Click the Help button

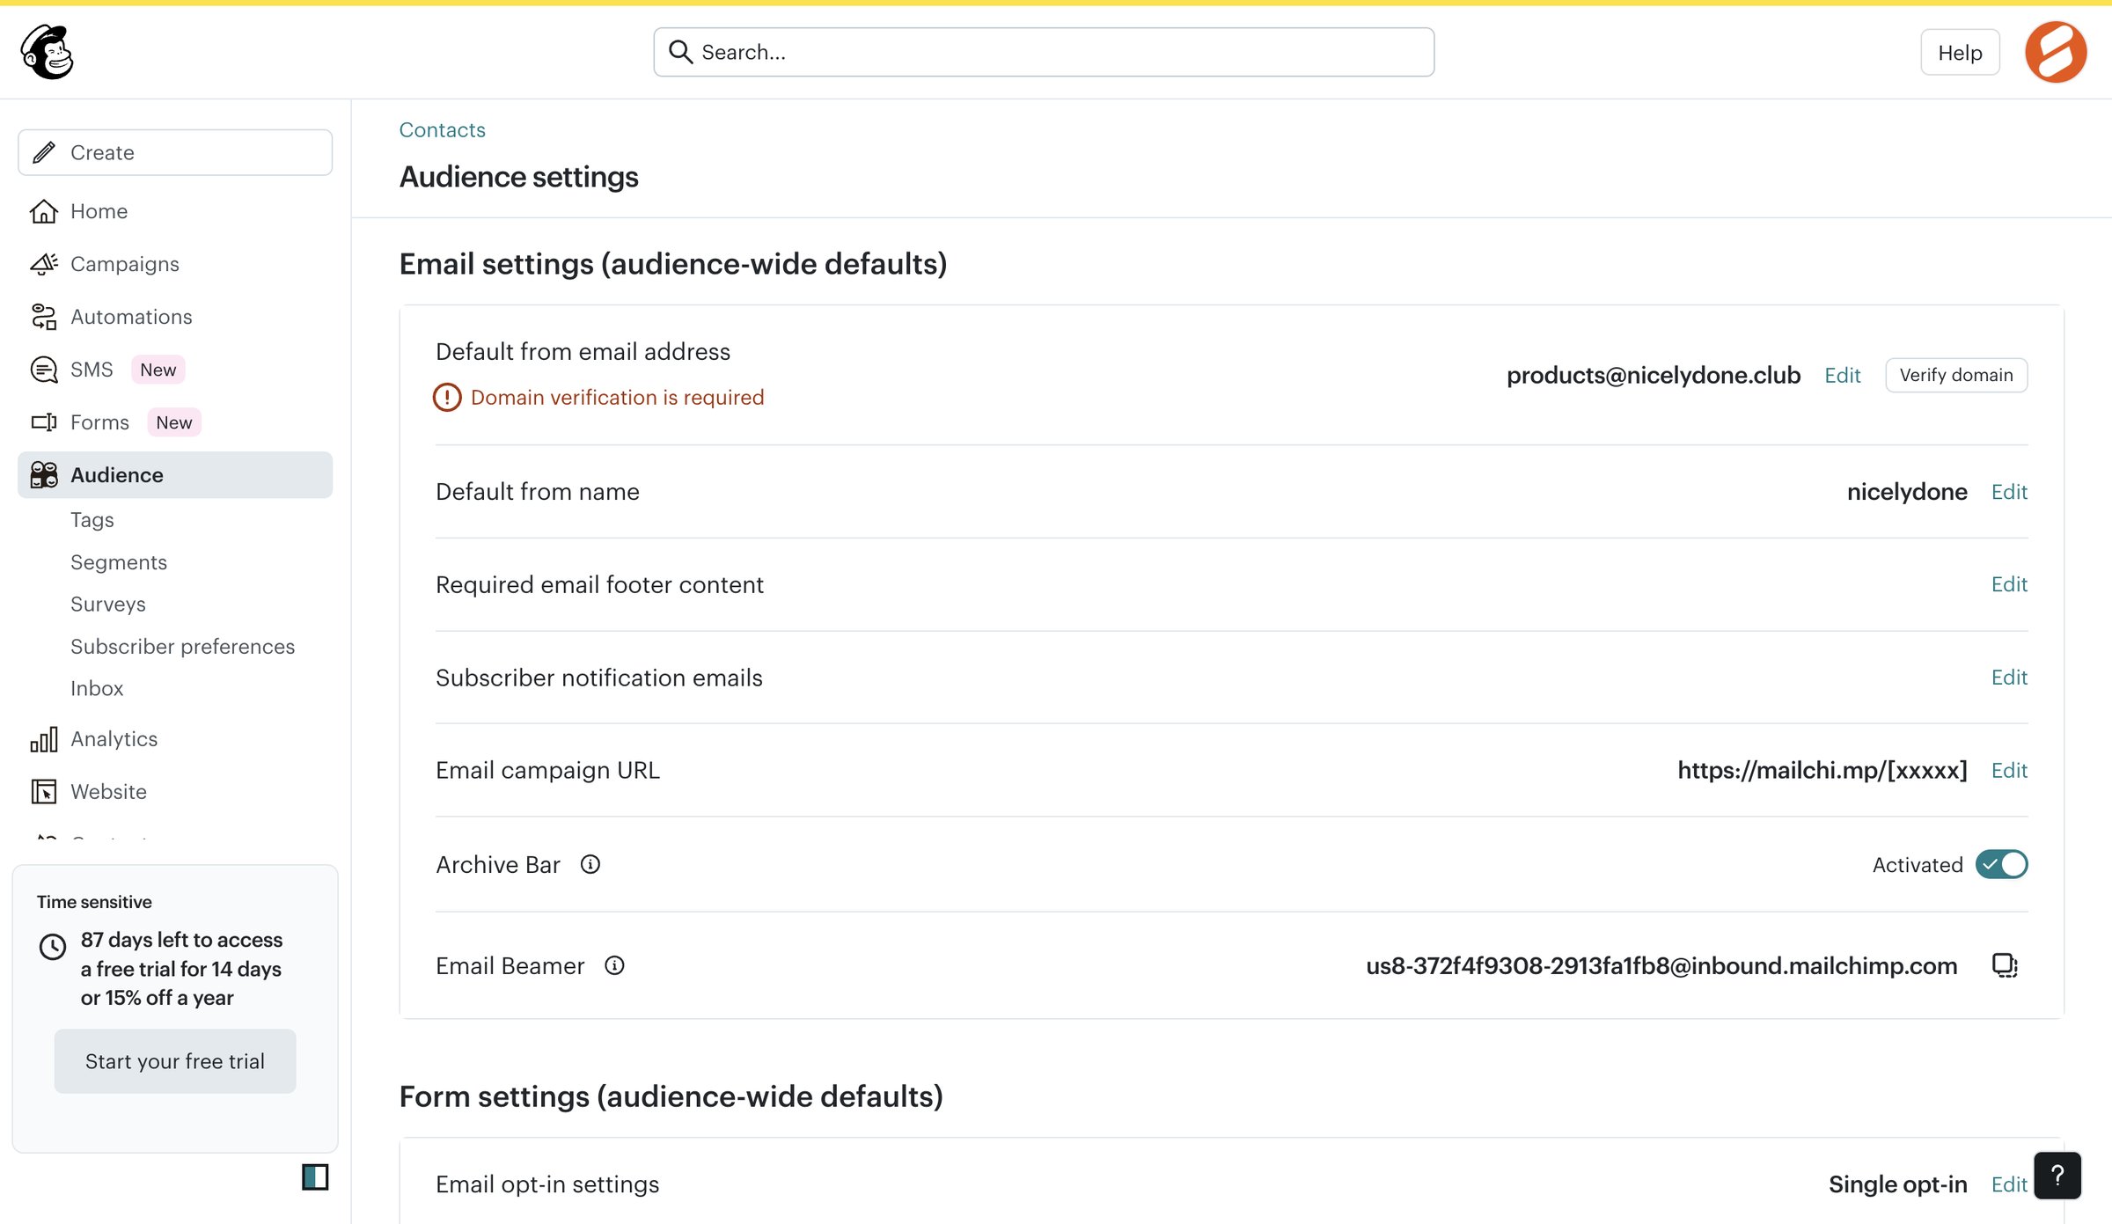(x=1960, y=53)
